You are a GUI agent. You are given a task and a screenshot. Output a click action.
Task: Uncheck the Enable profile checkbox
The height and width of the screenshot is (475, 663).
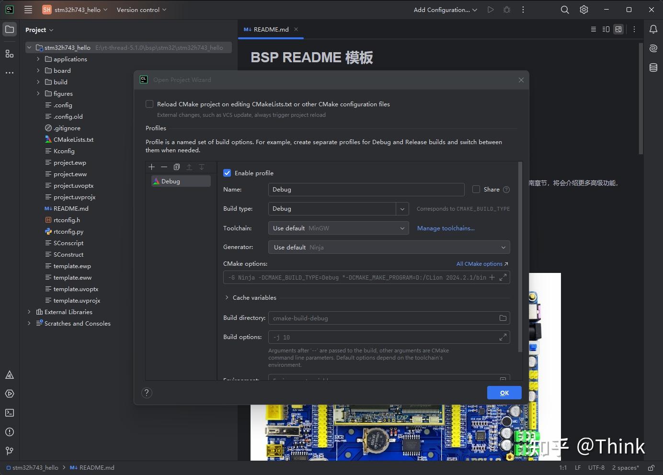tap(227, 173)
